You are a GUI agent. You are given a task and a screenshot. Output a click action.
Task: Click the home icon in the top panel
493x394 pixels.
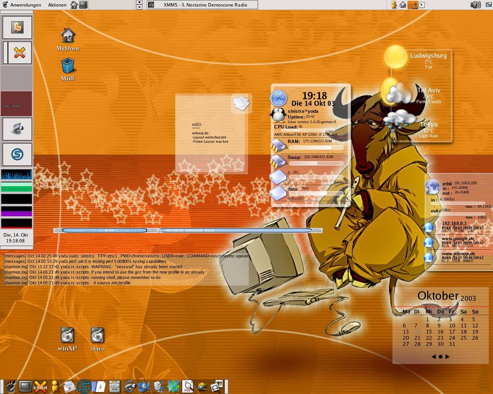(74, 5)
